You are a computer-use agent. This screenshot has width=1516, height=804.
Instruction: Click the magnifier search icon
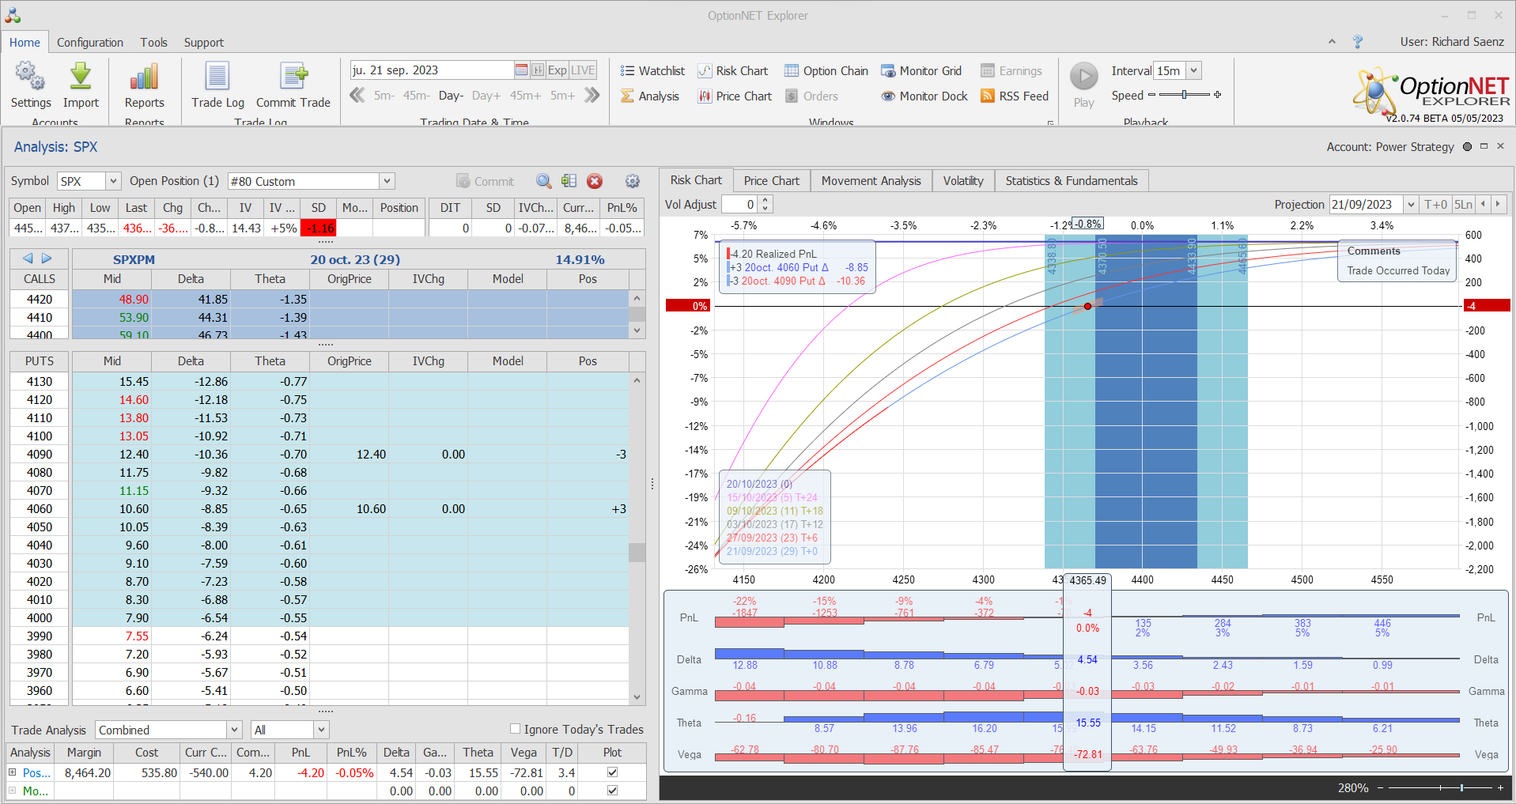pyautogui.click(x=543, y=181)
